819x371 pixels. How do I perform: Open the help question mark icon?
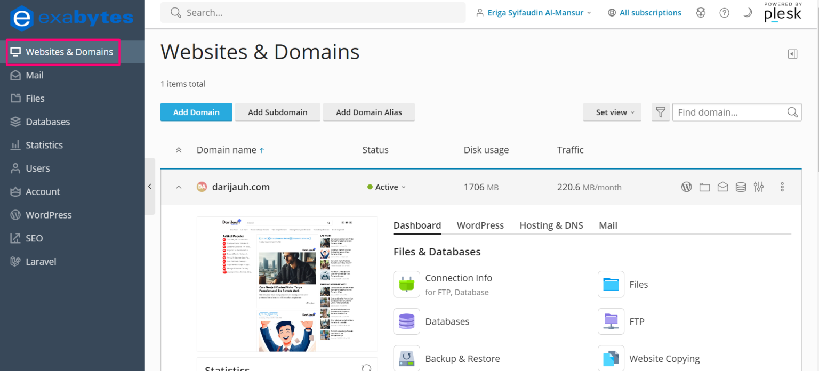pos(724,13)
